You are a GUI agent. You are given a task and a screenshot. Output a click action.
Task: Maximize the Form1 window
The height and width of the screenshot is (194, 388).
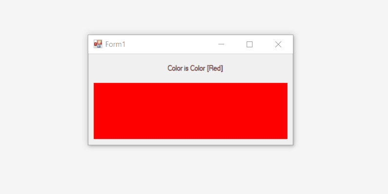tap(250, 44)
